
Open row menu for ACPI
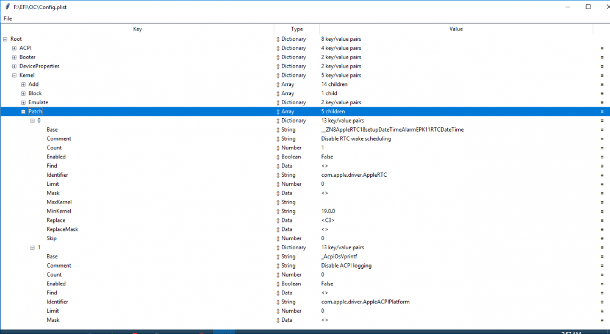pos(602,48)
